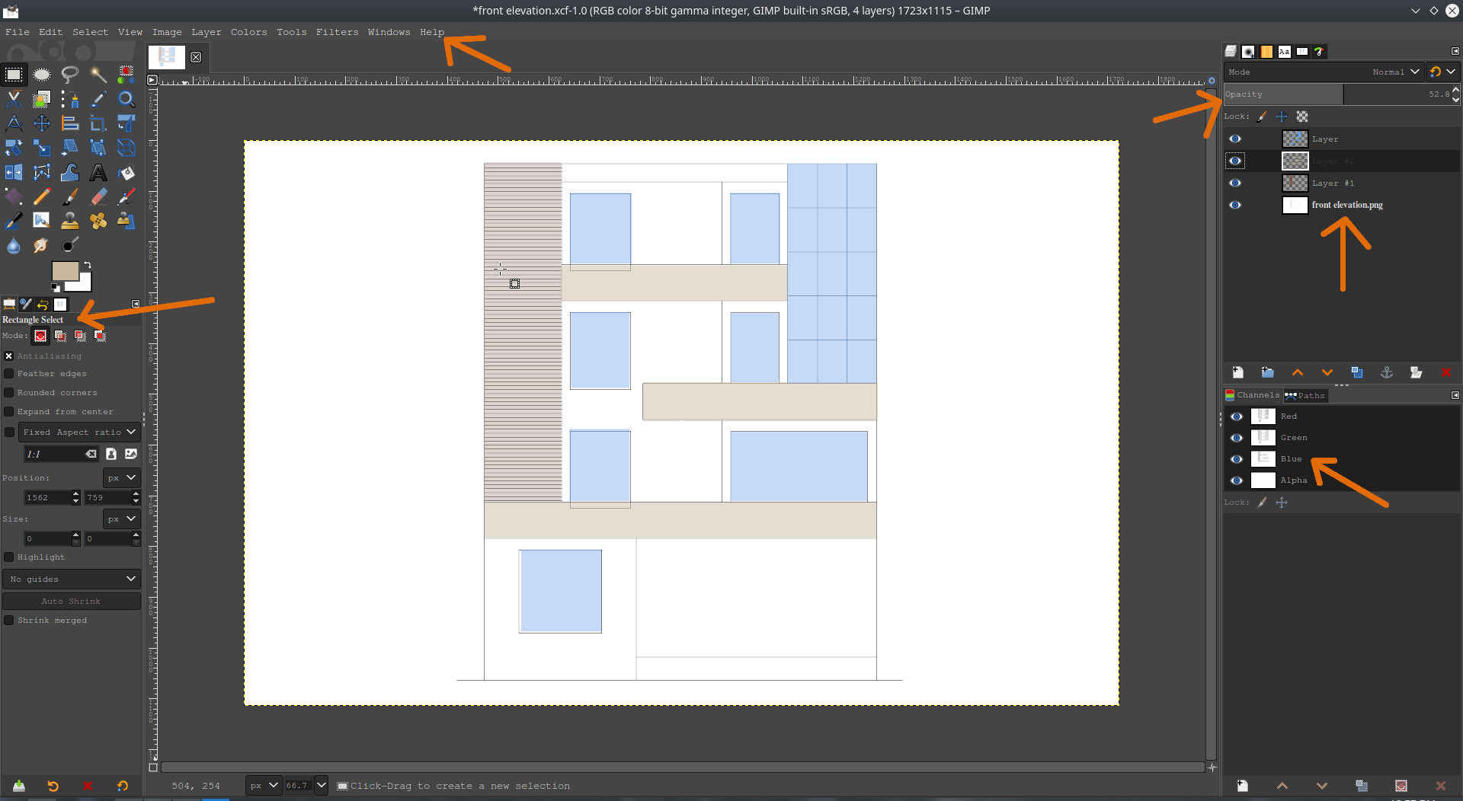Enable the Feather edges checkbox
This screenshot has height=801, width=1463.
click(8, 373)
